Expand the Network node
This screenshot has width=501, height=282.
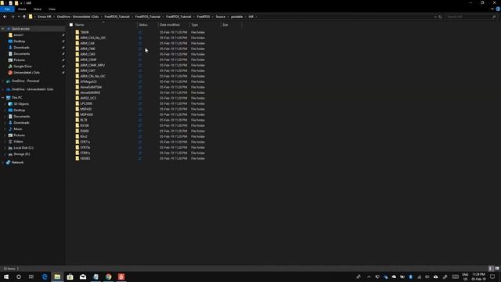point(3,162)
